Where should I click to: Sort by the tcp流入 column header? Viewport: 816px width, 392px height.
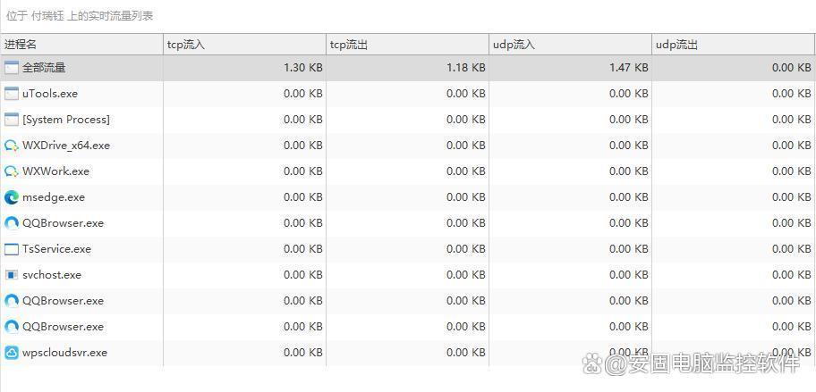pos(244,45)
